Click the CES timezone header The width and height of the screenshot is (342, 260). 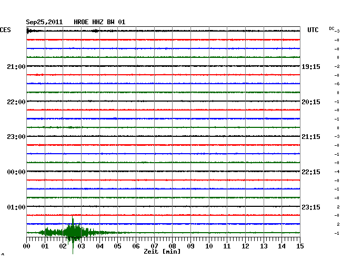pyautogui.click(x=5, y=30)
